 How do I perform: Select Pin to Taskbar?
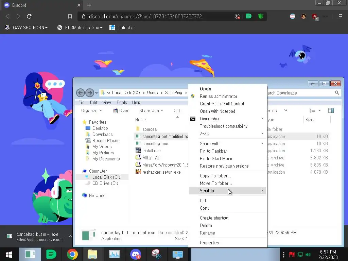(x=227, y=151)
